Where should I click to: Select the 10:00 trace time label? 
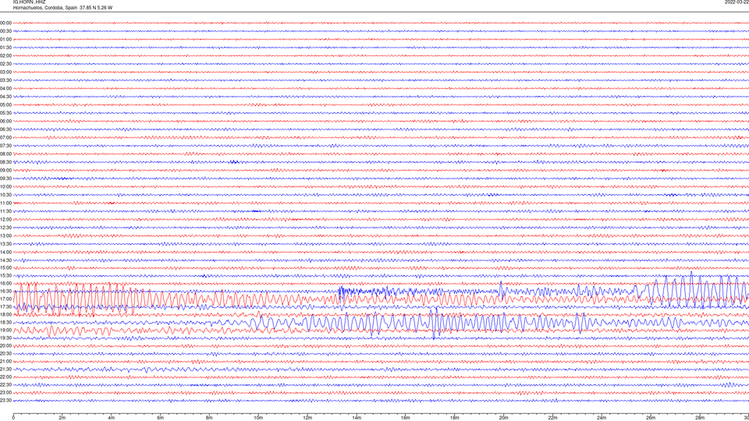click(x=5, y=186)
